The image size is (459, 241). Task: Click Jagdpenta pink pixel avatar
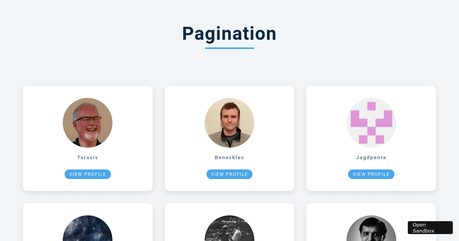click(371, 122)
